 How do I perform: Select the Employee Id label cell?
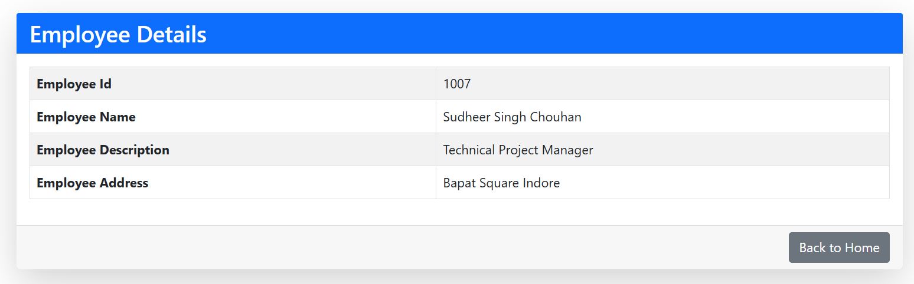pos(74,84)
